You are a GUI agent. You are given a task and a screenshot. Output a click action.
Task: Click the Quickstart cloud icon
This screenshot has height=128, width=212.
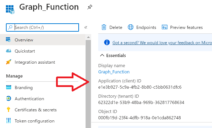point(8,51)
